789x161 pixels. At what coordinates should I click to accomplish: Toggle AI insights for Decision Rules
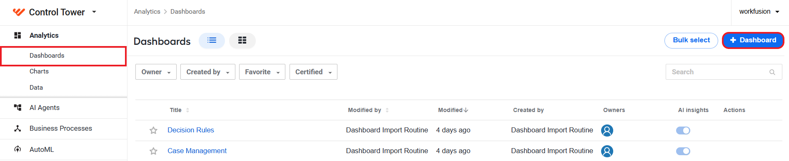(x=683, y=130)
